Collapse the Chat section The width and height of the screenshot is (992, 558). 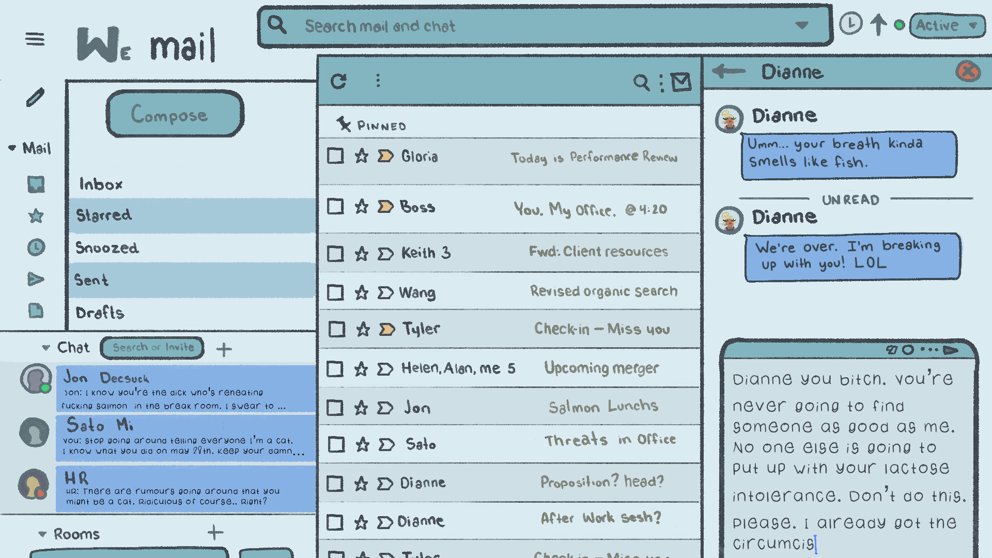46,348
